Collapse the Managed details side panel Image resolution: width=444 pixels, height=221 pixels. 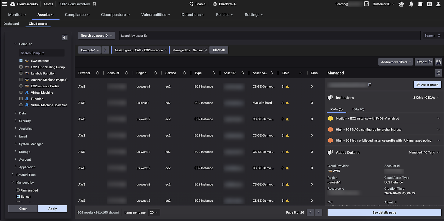[x=438, y=73]
